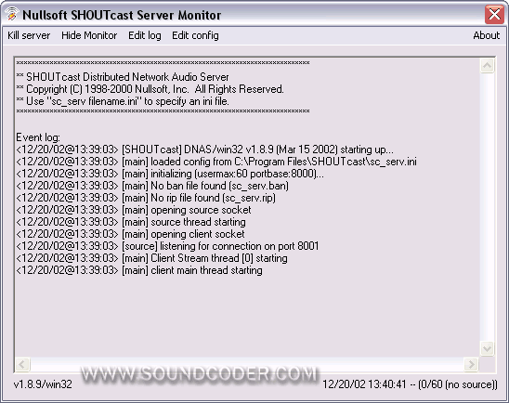Close the SHOUTcast Server Monitor window
This screenshot has height=403, width=509.
tap(494, 15)
